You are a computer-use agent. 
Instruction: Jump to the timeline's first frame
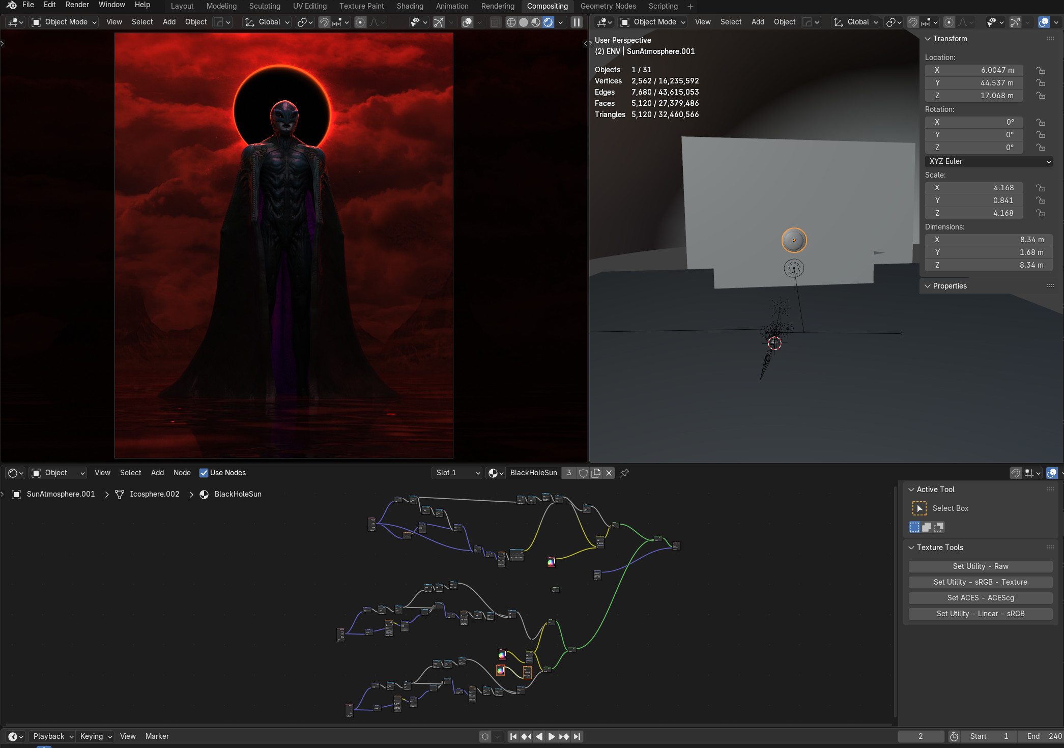[x=513, y=736]
